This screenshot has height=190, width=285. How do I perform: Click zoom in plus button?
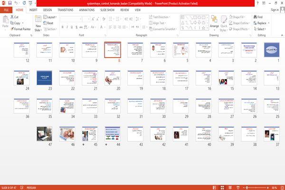(x=268, y=188)
